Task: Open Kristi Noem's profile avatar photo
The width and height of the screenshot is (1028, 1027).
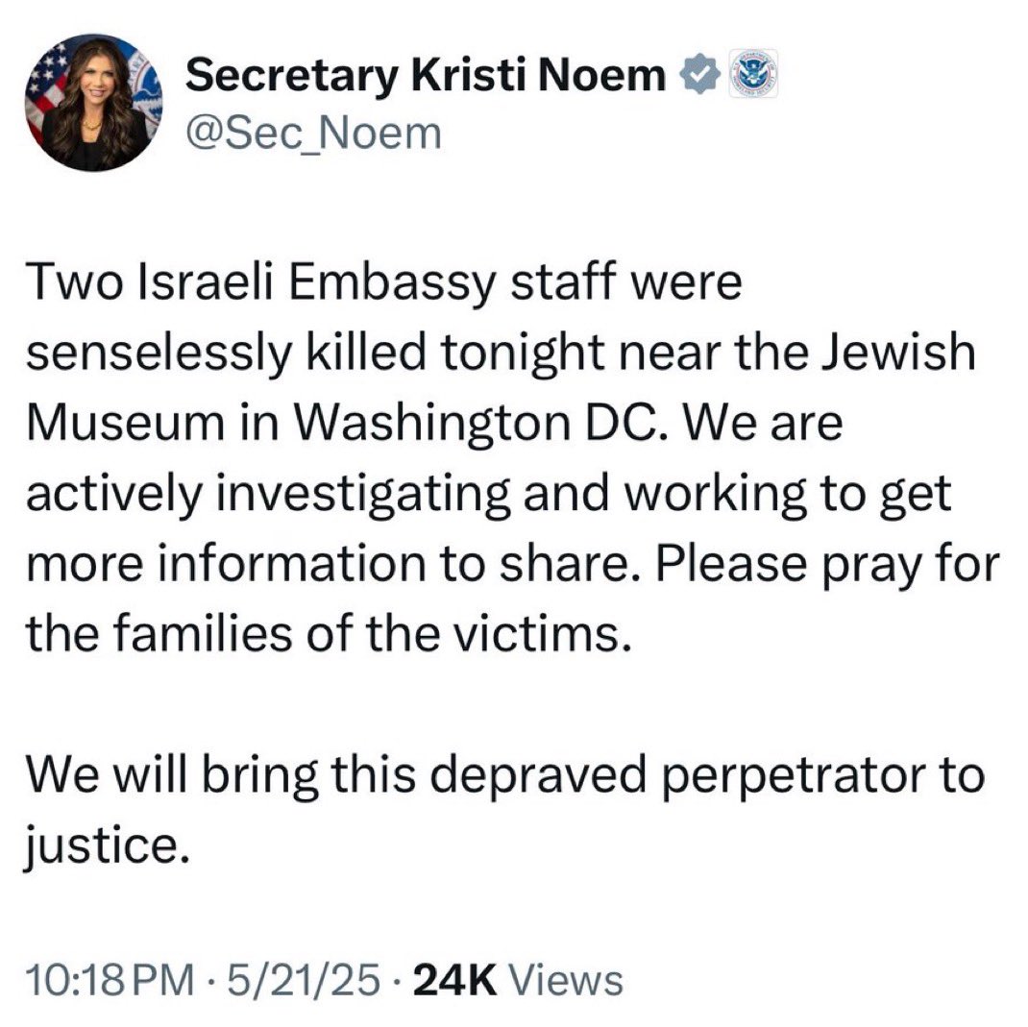Action: (x=93, y=108)
